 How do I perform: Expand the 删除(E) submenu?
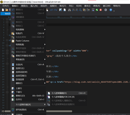tap(45, 83)
